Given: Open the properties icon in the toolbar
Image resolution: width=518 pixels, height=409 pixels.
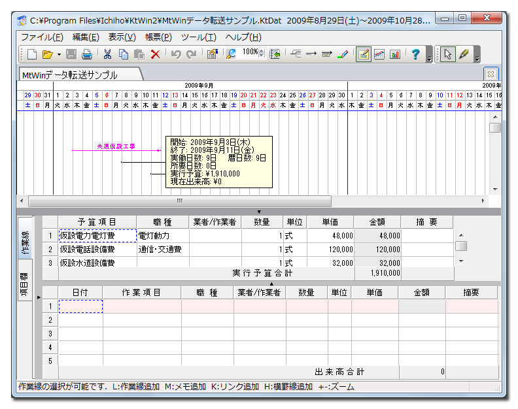Looking at the screenshot, I should click(x=212, y=54).
